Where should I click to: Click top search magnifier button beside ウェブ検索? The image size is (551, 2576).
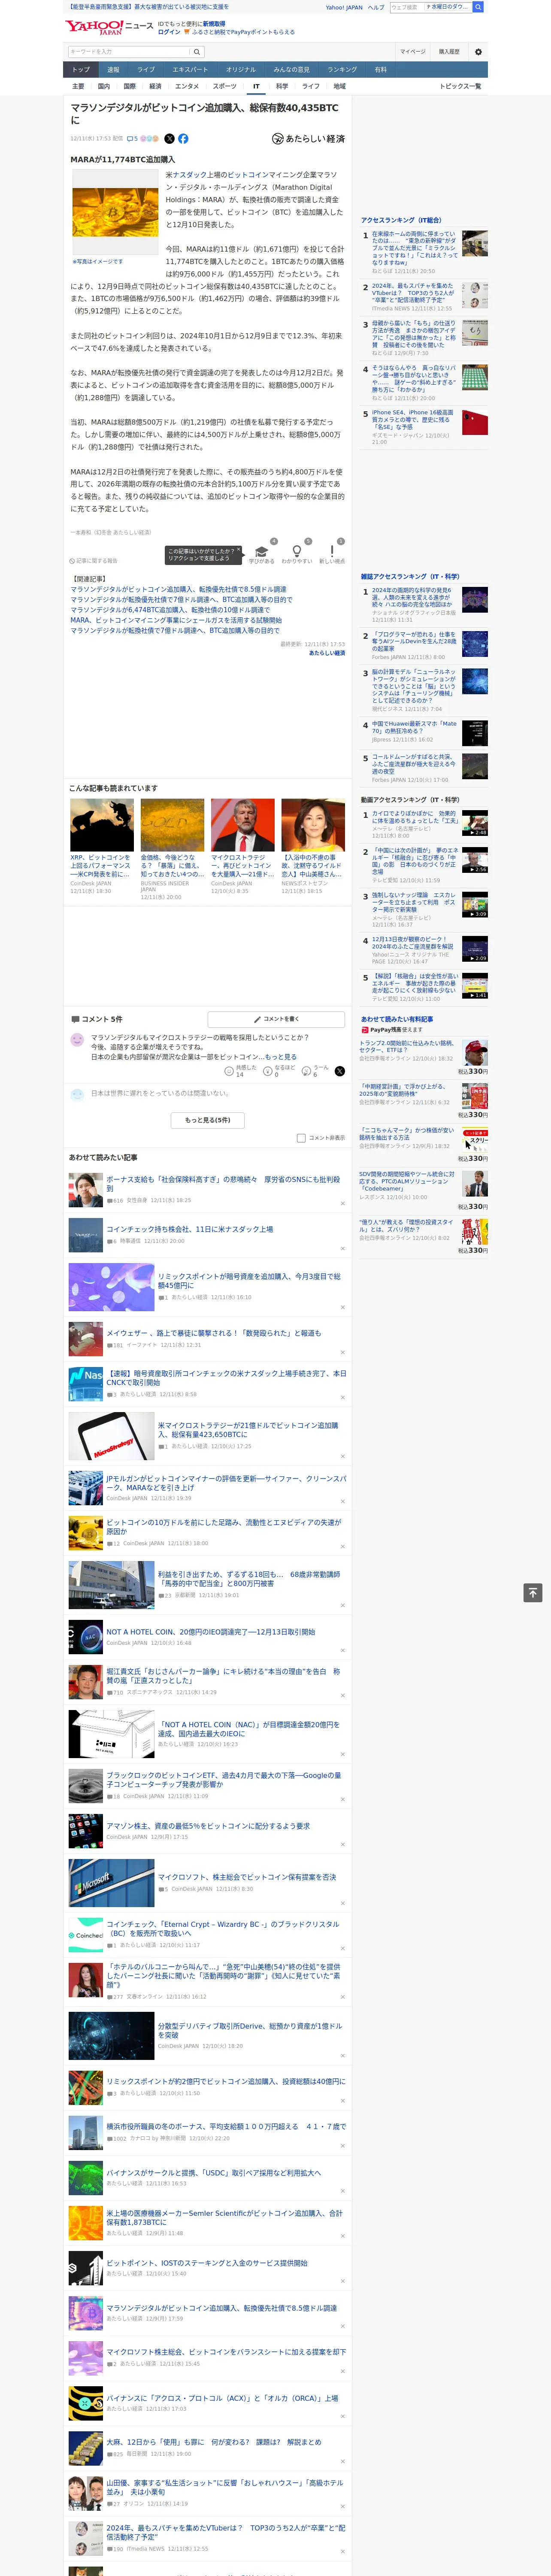point(478,7)
